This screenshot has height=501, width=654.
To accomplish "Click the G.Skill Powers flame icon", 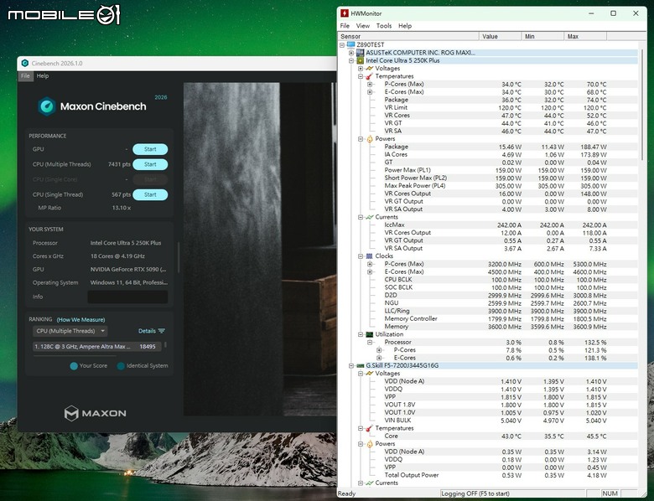I will pos(369,444).
